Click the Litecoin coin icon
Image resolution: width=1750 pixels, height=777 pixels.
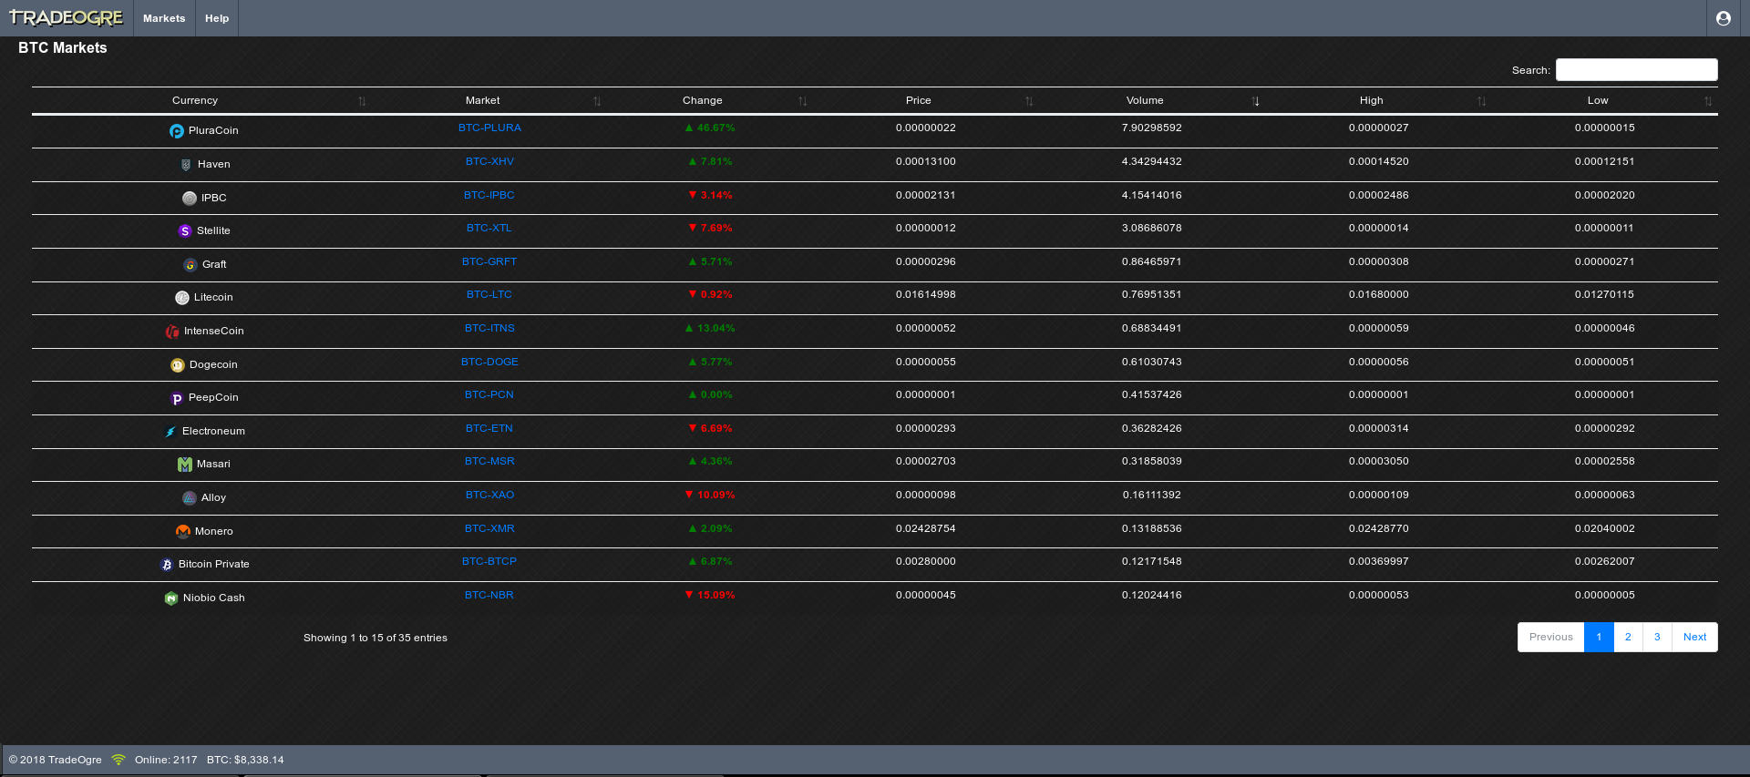[x=182, y=298]
